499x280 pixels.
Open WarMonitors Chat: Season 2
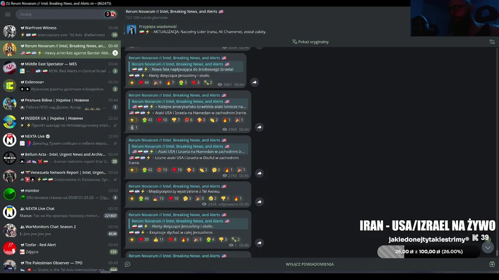coord(60,230)
